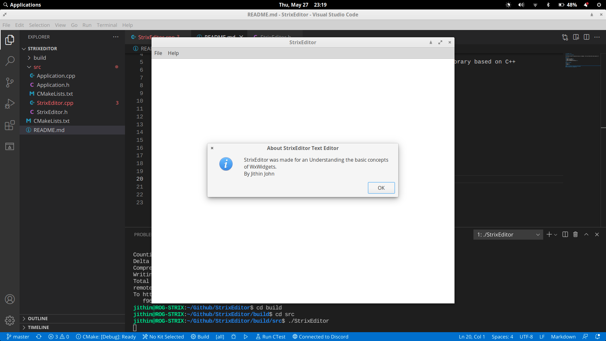Screen dimensions: 606x341
Task: Expand the OUTLINE section
Action: click(38, 319)
